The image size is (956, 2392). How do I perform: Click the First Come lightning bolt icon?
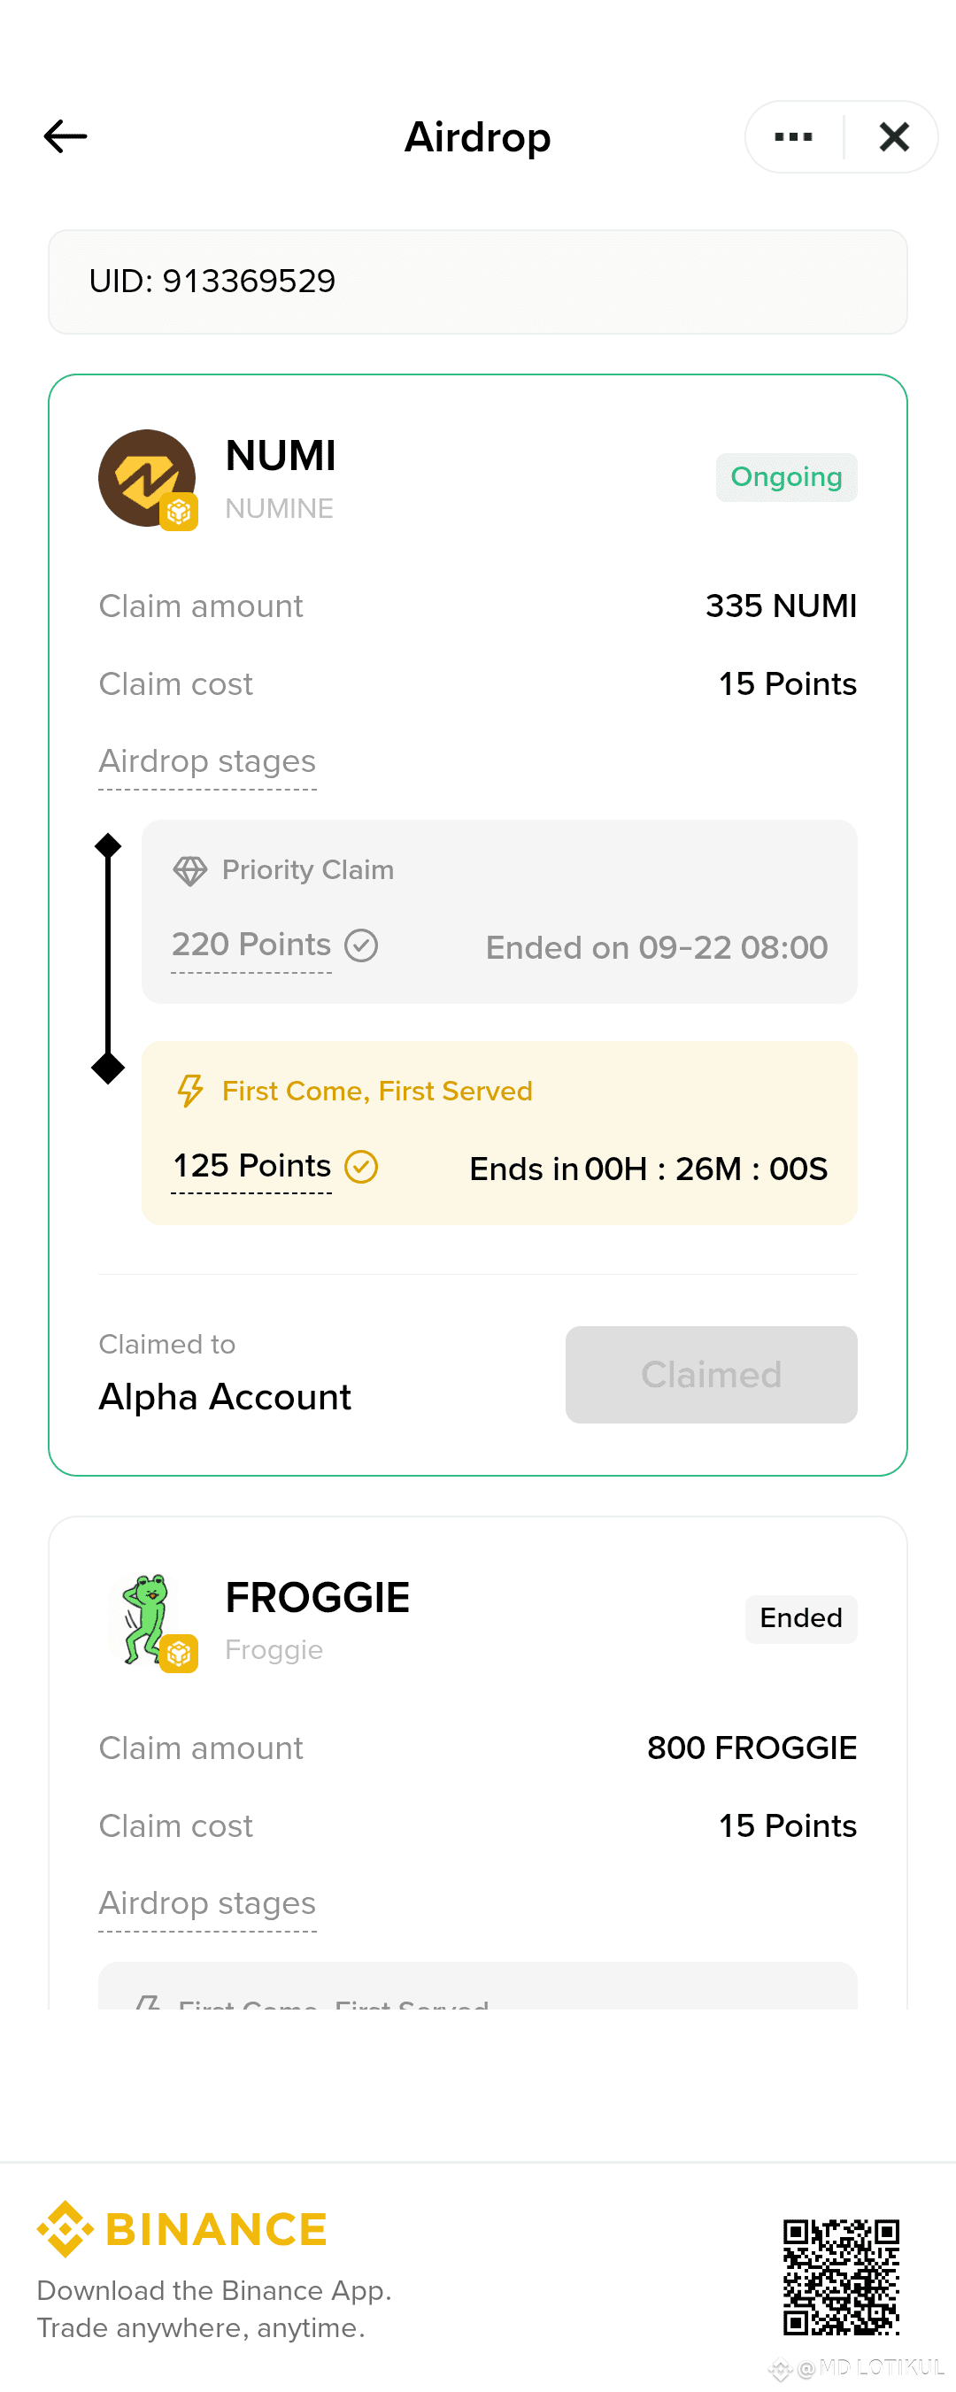pos(190,1091)
